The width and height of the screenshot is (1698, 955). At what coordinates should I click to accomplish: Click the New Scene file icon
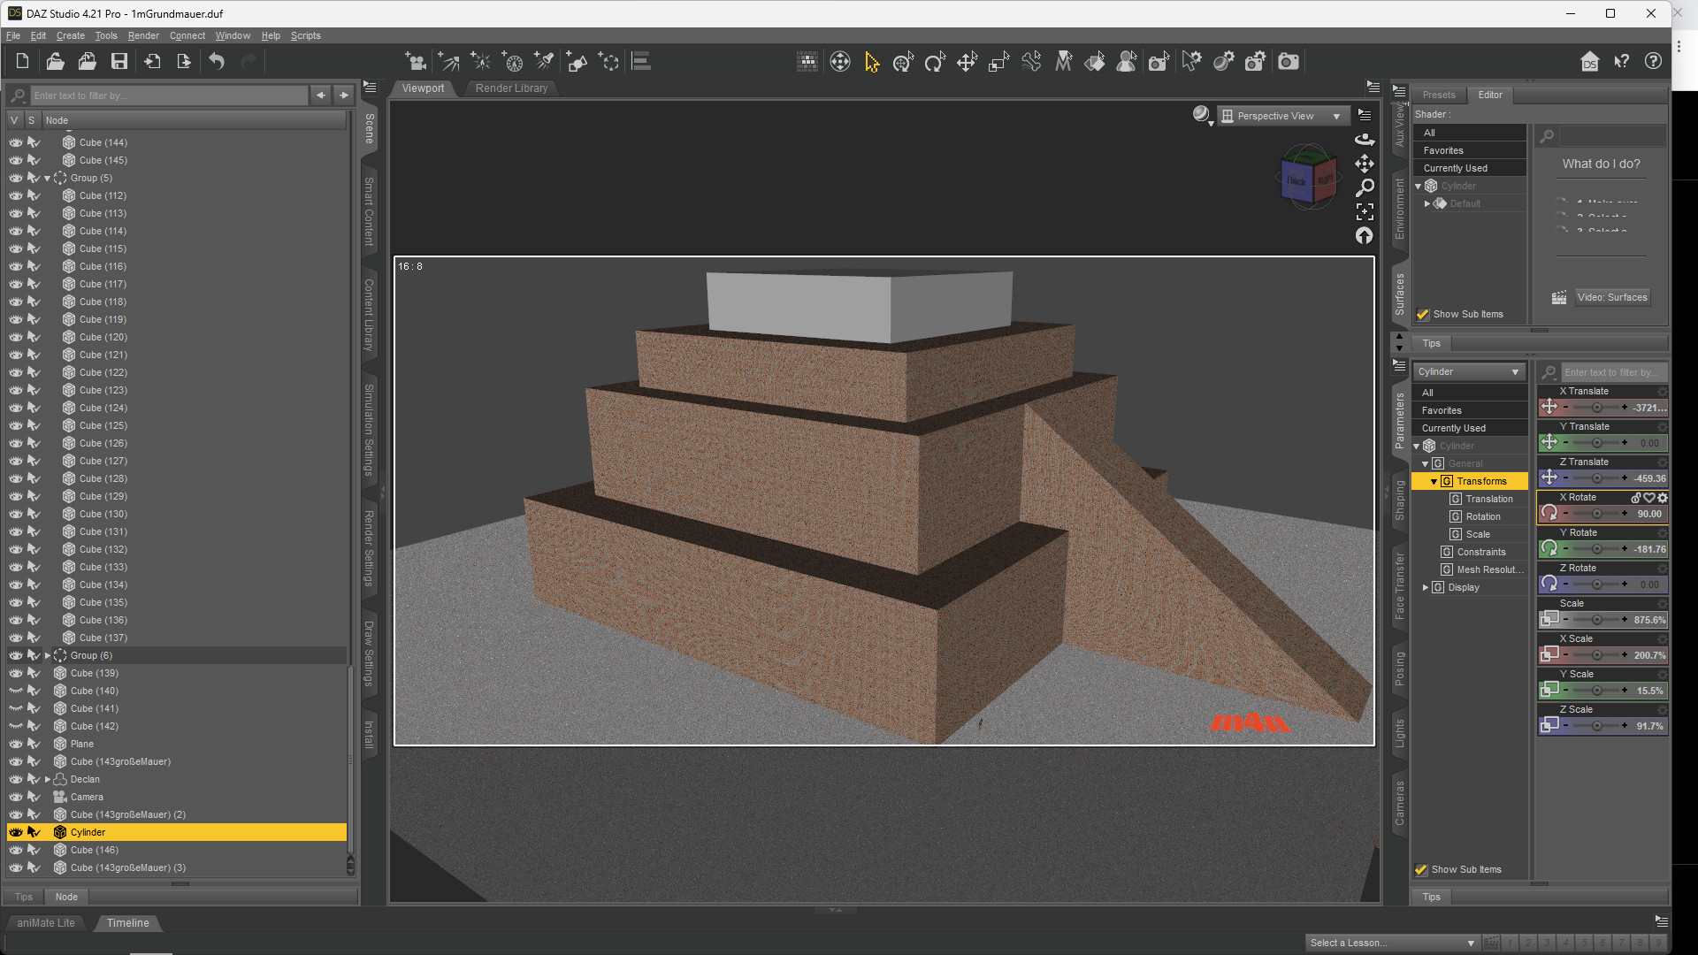point(22,61)
